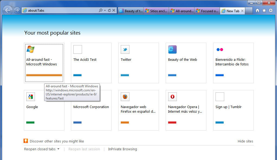Viewport: 277px width, 160px height.
Task: Close the New Tab tab
Action: (x=242, y=11)
